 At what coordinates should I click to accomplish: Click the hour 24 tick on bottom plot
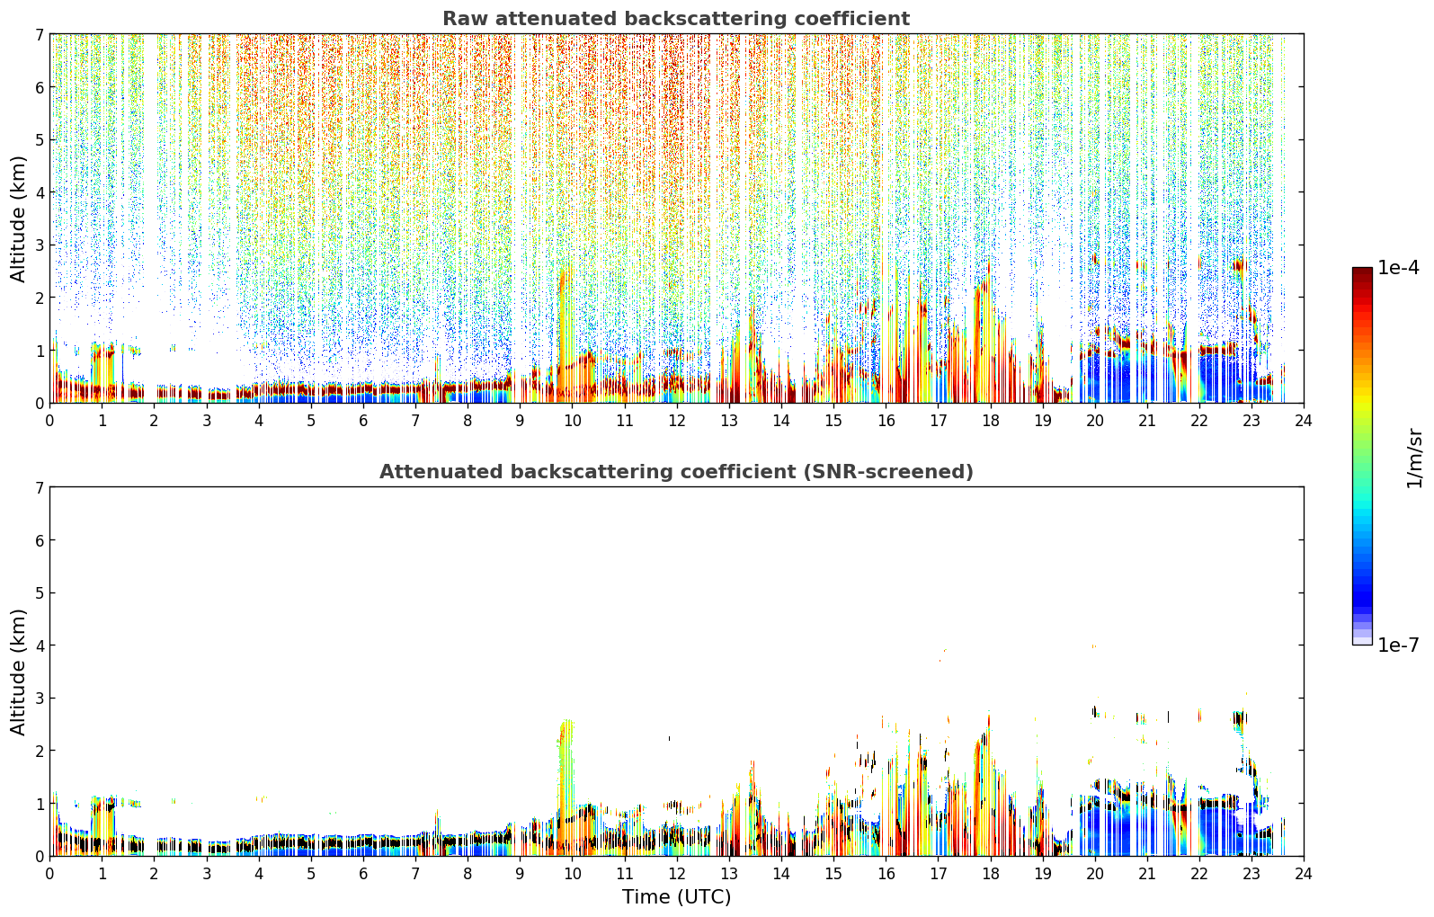pyautogui.click(x=1303, y=873)
